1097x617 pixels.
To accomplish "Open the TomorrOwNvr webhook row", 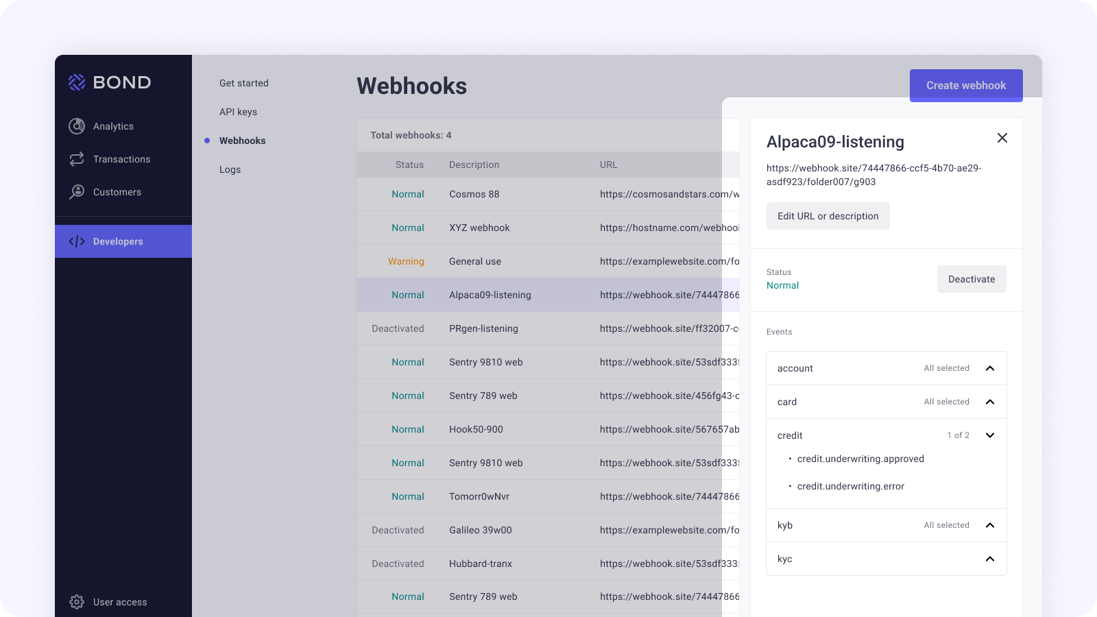I will (x=548, y=496).
